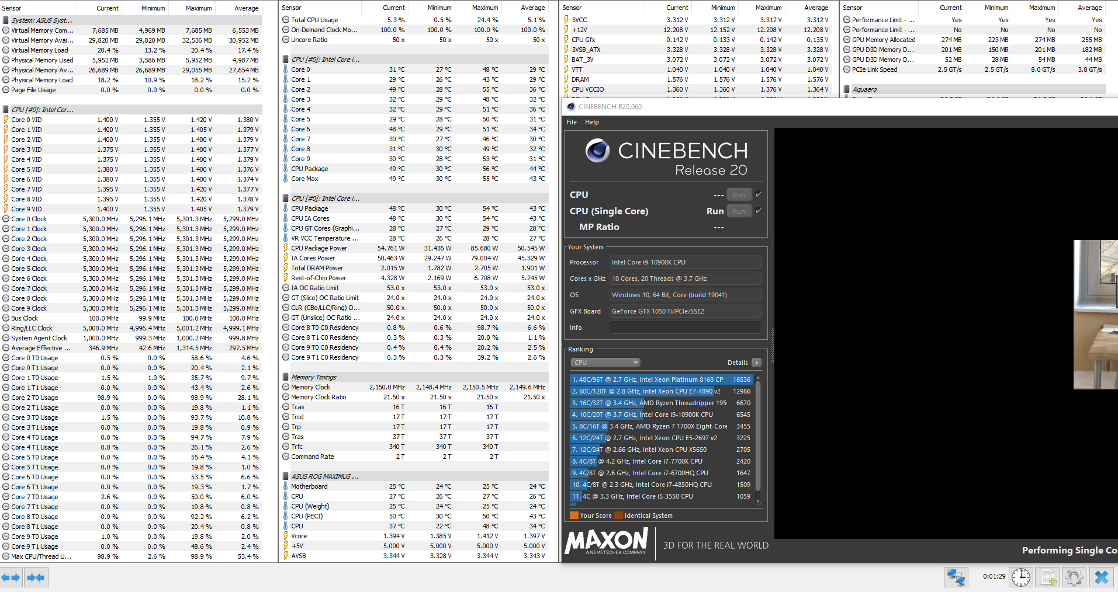Select ranking entry Ryzen Threadripper 16C/32T
Screen dimensions: 1118x592
coord(662,403)
